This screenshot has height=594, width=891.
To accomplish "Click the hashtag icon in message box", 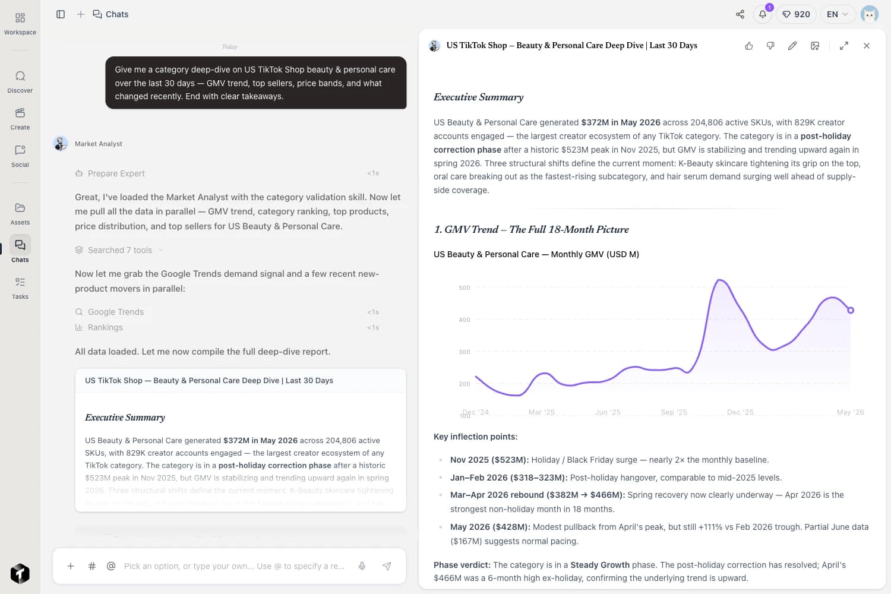I will [x=92, y=566].
